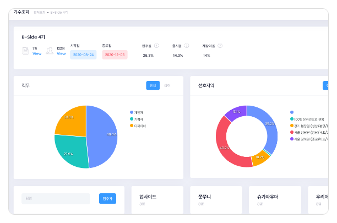Viewport: 337px width, 223px height.
Task: Click the team document icon
Action: pos(25,51)
